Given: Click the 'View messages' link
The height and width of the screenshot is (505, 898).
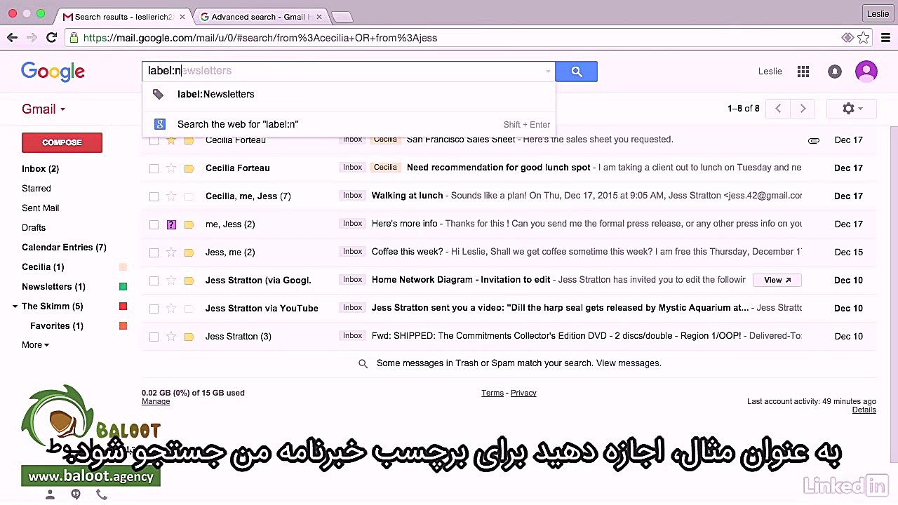Looking at the screenshot, I should point(628,363).
